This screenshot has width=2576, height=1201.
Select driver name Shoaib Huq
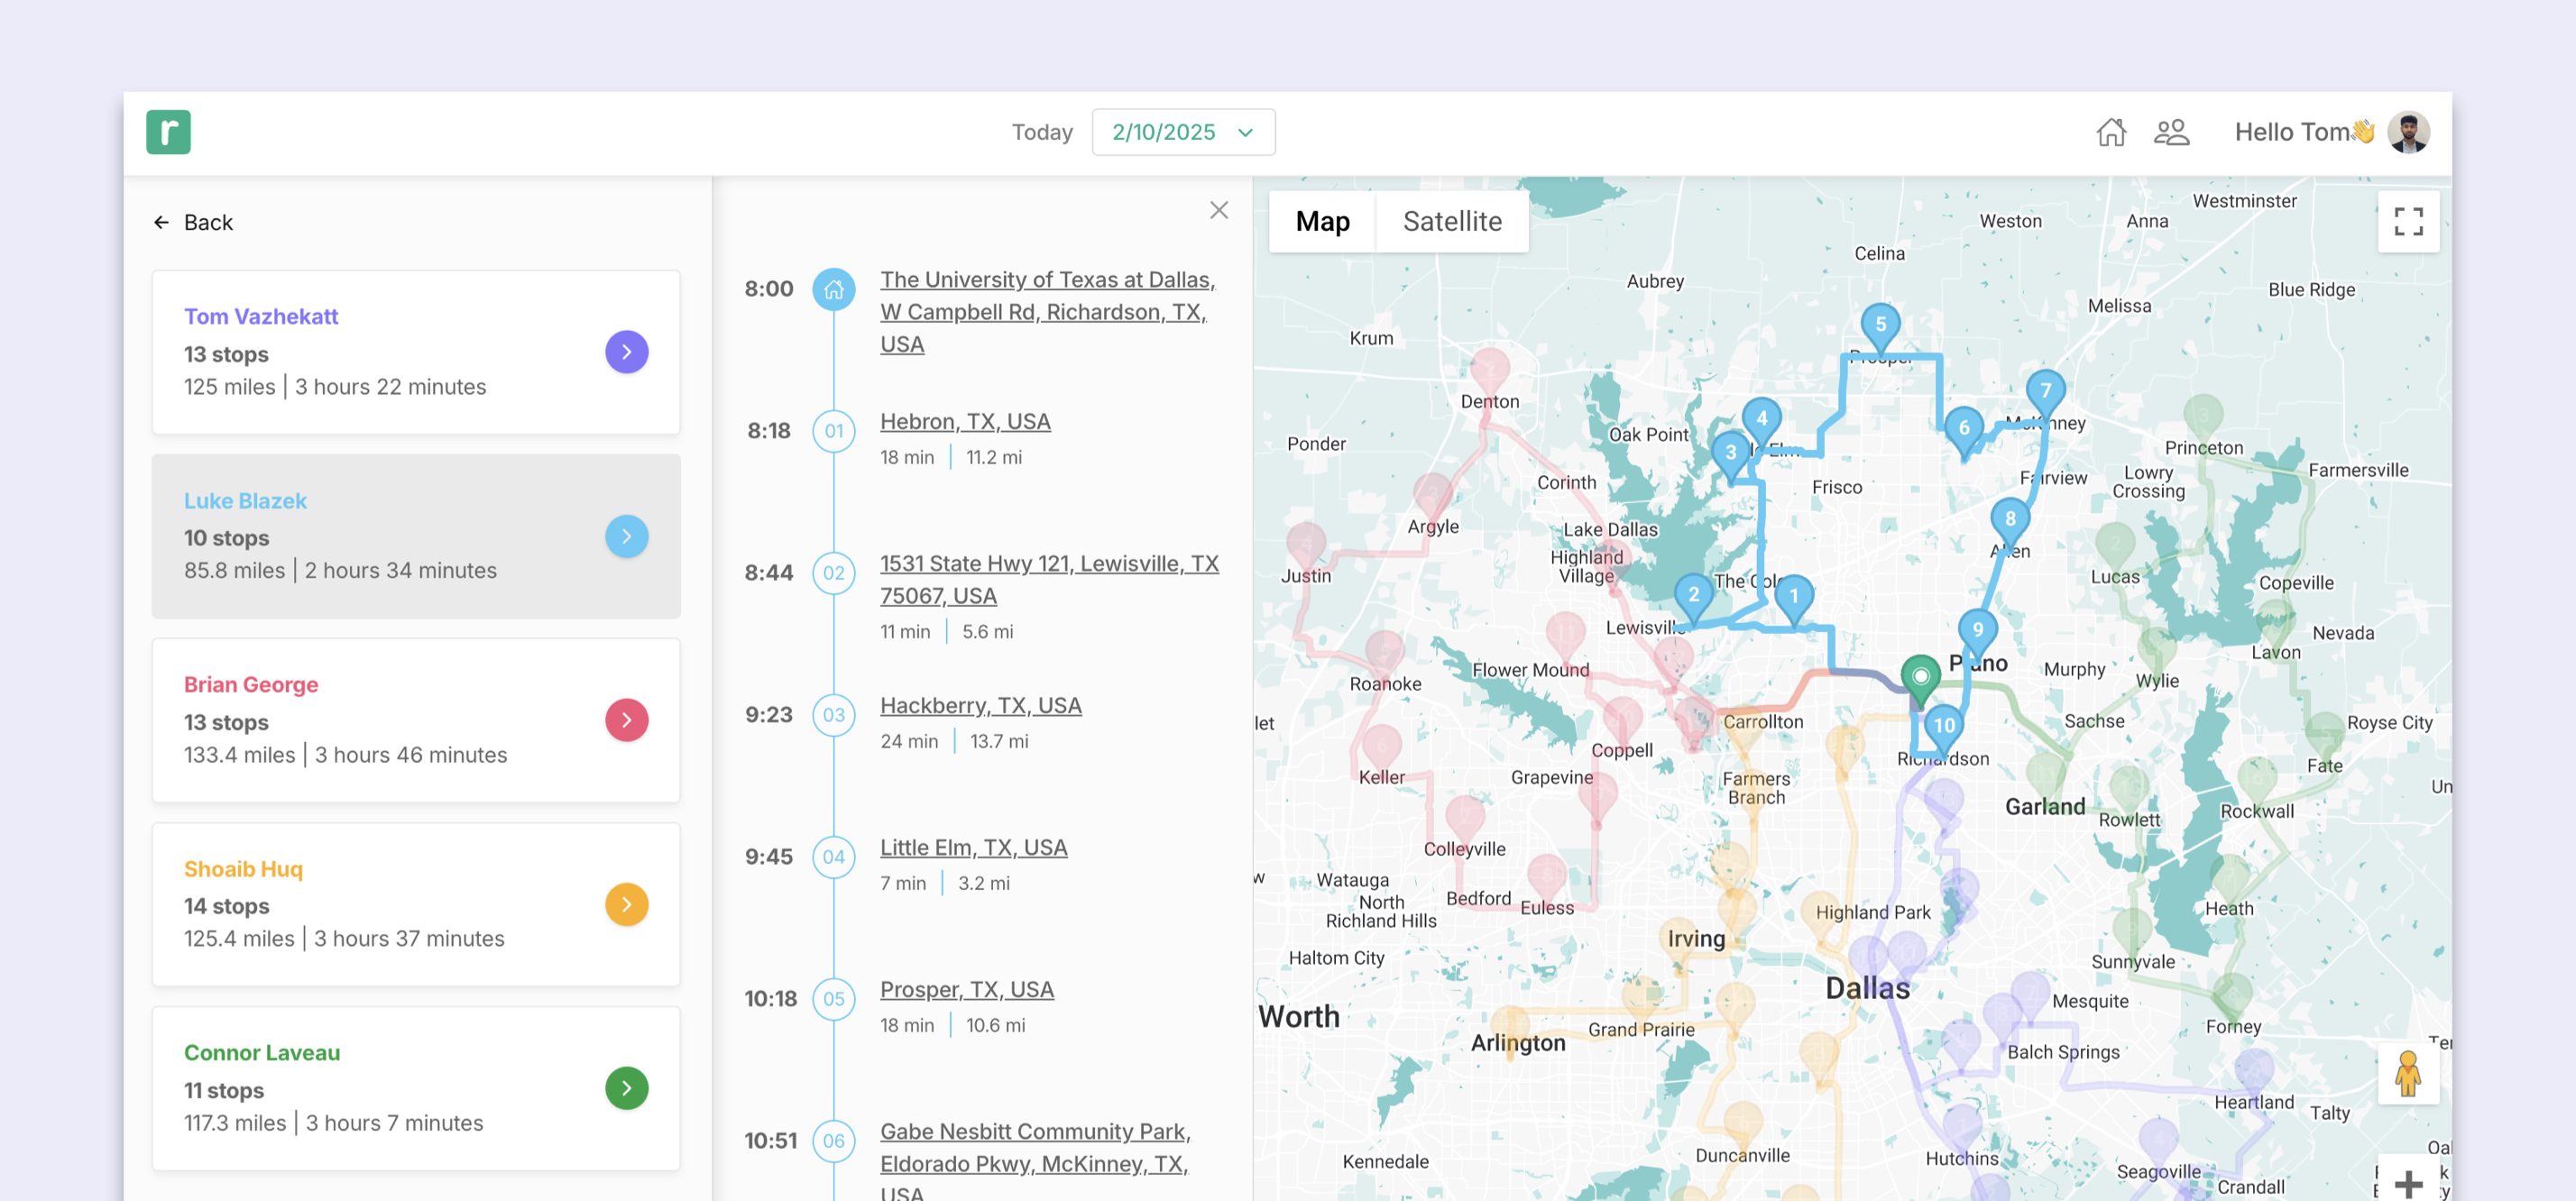pos(243,869)
